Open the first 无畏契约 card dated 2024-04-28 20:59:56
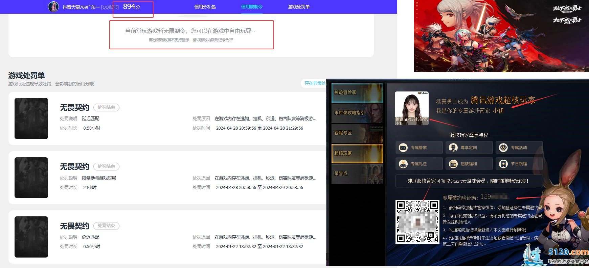 click(x=167, y=118)
